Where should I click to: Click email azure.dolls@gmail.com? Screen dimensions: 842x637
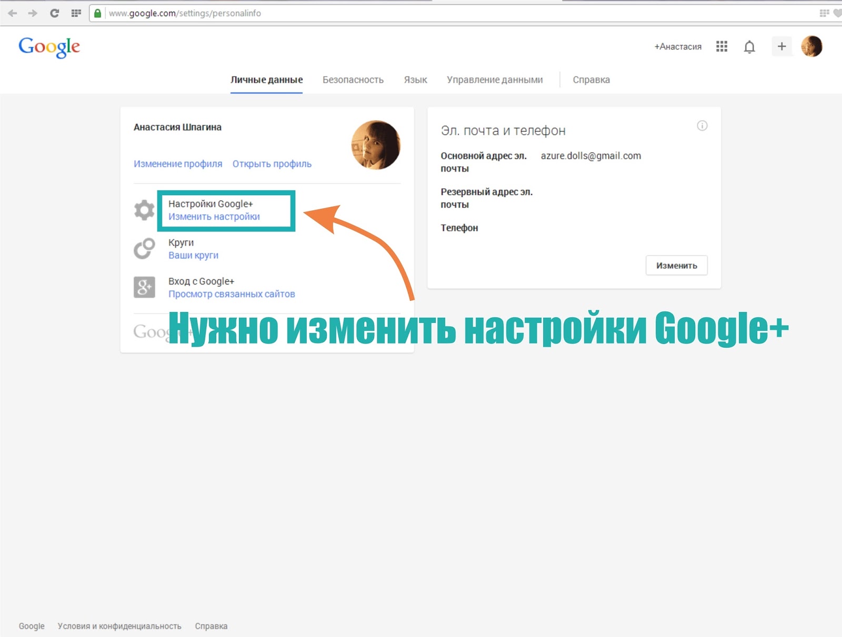[591, 156]
